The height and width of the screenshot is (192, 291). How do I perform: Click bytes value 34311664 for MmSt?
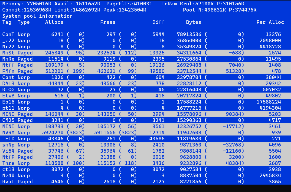pos(189,53)
